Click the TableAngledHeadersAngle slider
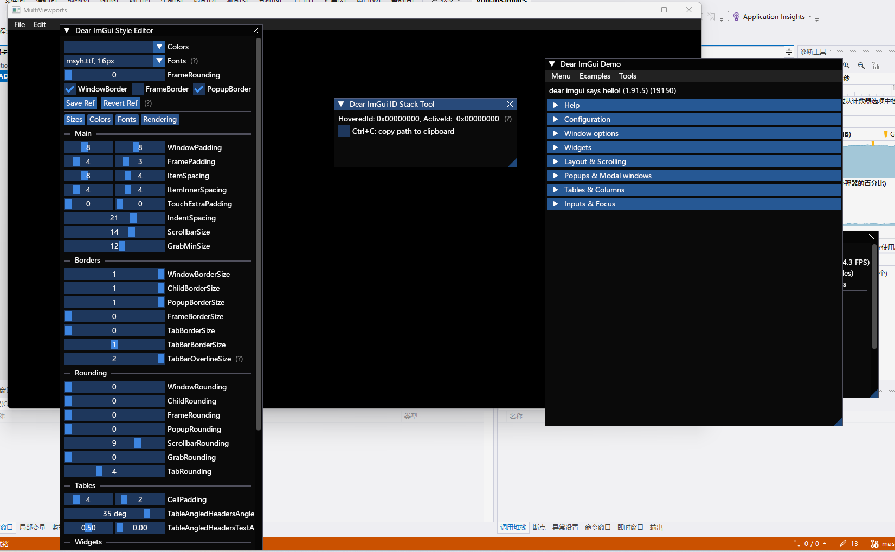Image resolution: width=895 pixels, height=552 pixels. point(114,514)
